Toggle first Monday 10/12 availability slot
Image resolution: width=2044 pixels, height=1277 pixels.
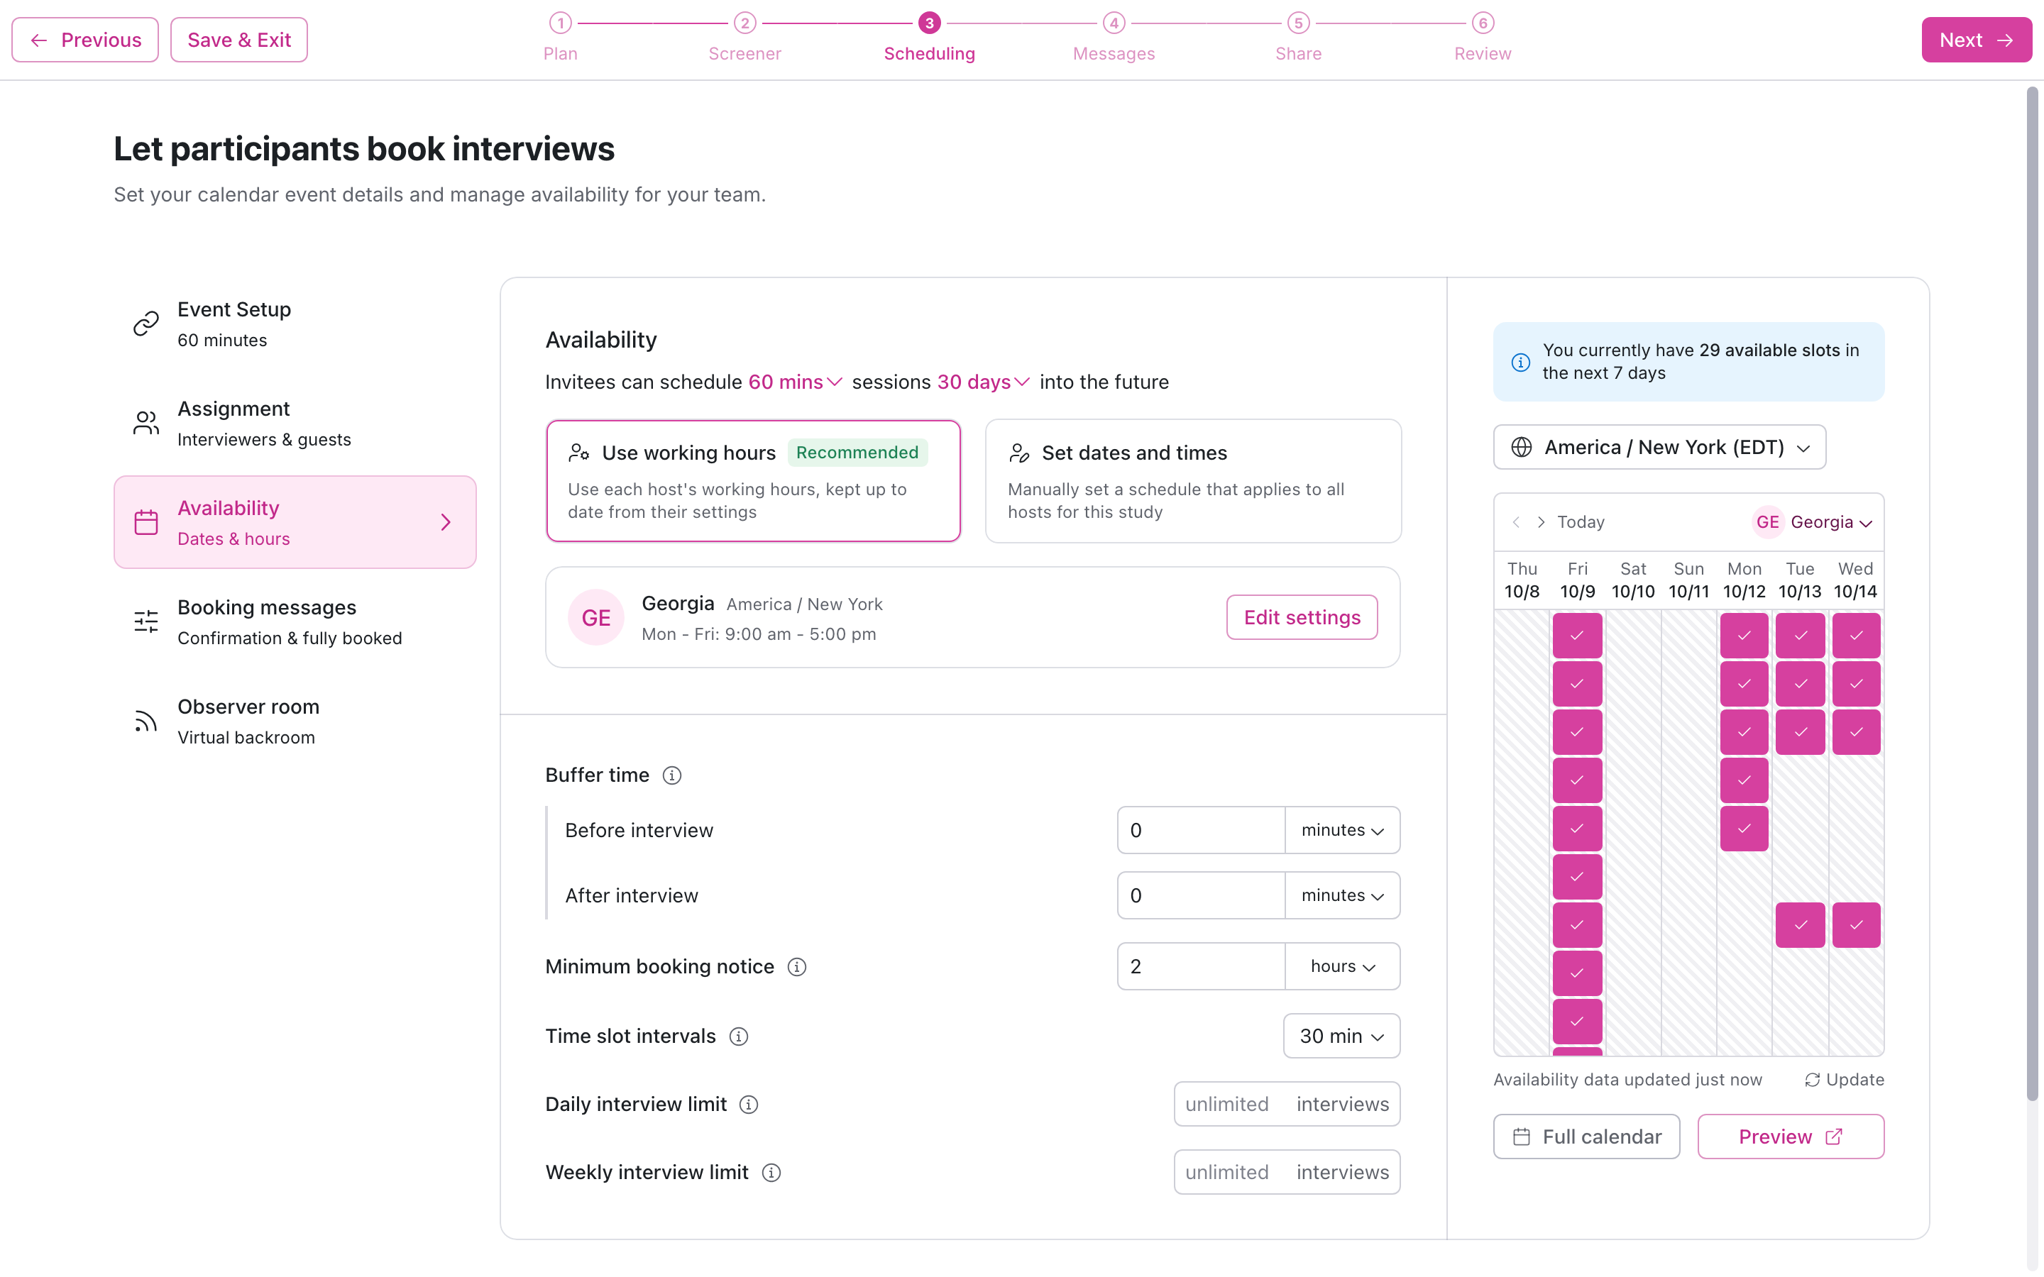pos(1744,636)
